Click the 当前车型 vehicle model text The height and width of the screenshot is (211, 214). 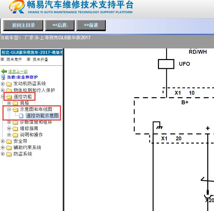coord(45,37)
